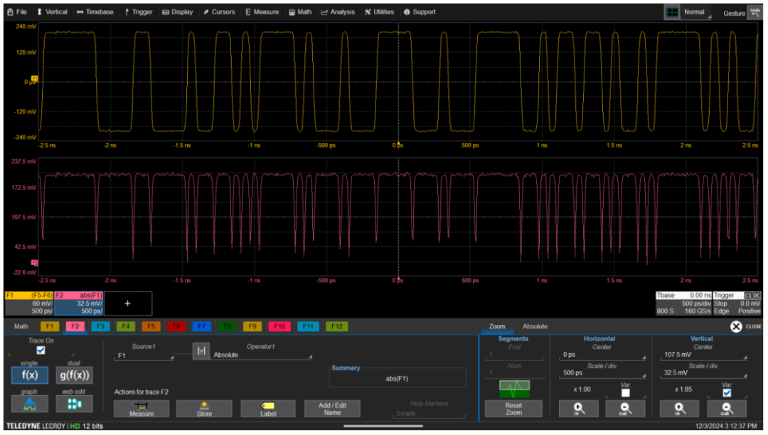Click the Reset Zoom button
The width and height of the screenshot is (768, 435).
pyautogui.click(x=513, y=409)
